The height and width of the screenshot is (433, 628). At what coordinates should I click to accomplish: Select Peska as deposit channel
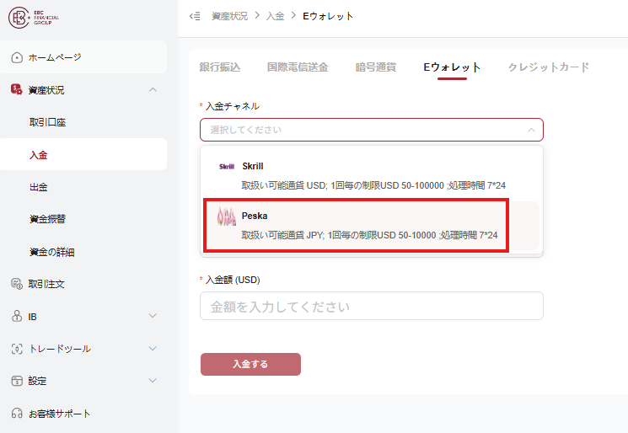pos(372,225)
